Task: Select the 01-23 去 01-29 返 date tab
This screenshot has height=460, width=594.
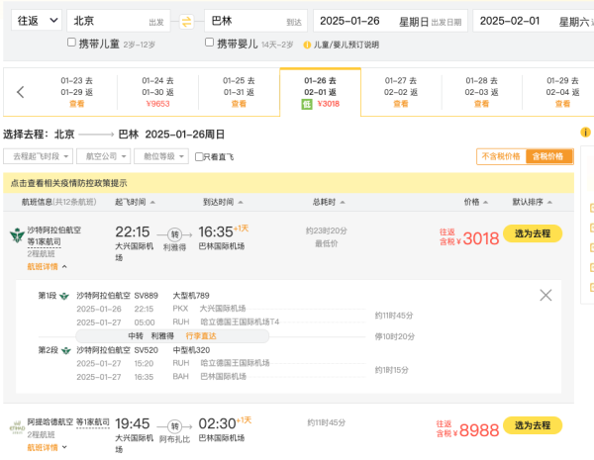Action: [x=76, y=92]
